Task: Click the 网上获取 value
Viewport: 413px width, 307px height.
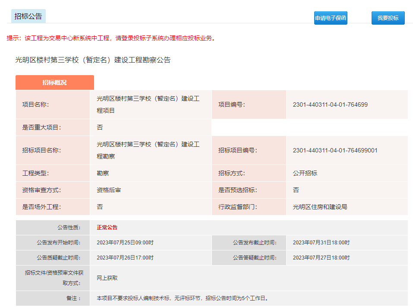Action: click(107, 278)
